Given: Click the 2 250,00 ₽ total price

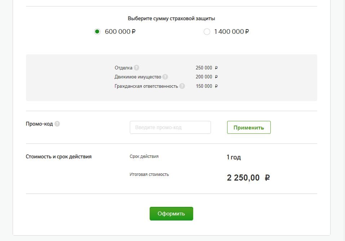Looking at the screenshot, I should [248, 178].
